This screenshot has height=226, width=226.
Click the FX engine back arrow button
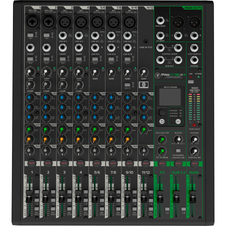coord(161,121)
